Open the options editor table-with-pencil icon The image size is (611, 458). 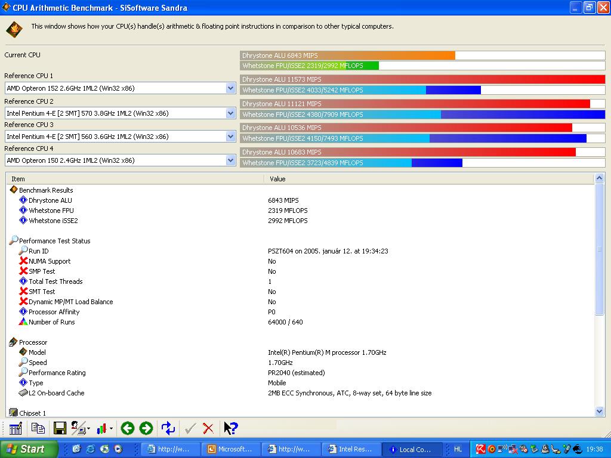click(x=16, y=428)
